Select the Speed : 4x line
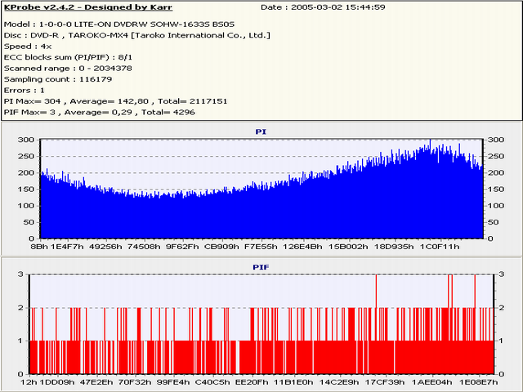 28,47
